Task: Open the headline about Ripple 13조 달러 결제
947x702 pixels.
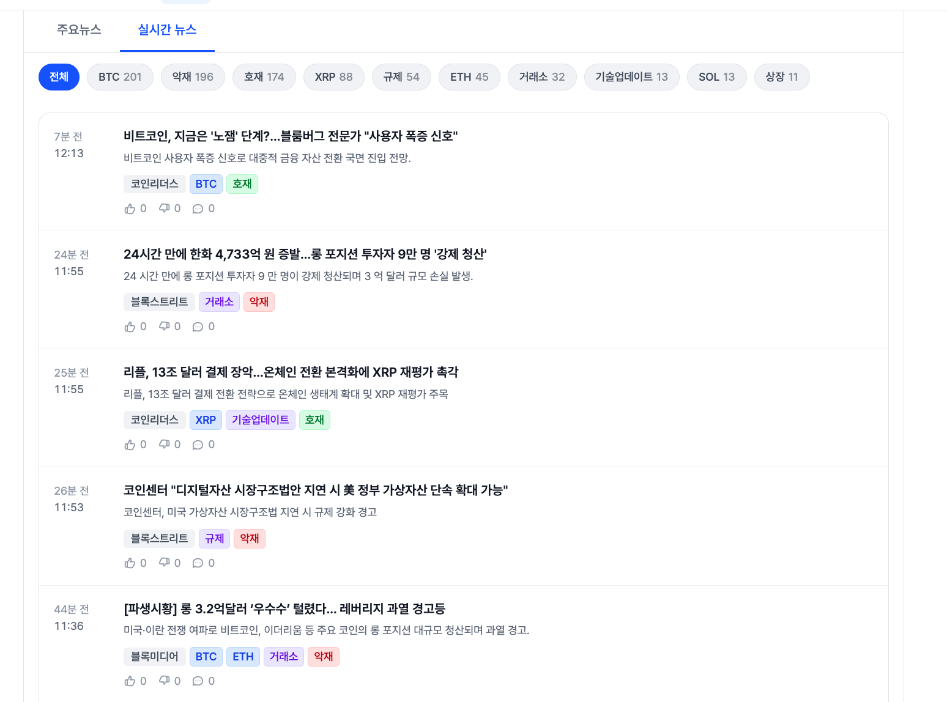Action: pyautogui.click(x=291, y=372)
